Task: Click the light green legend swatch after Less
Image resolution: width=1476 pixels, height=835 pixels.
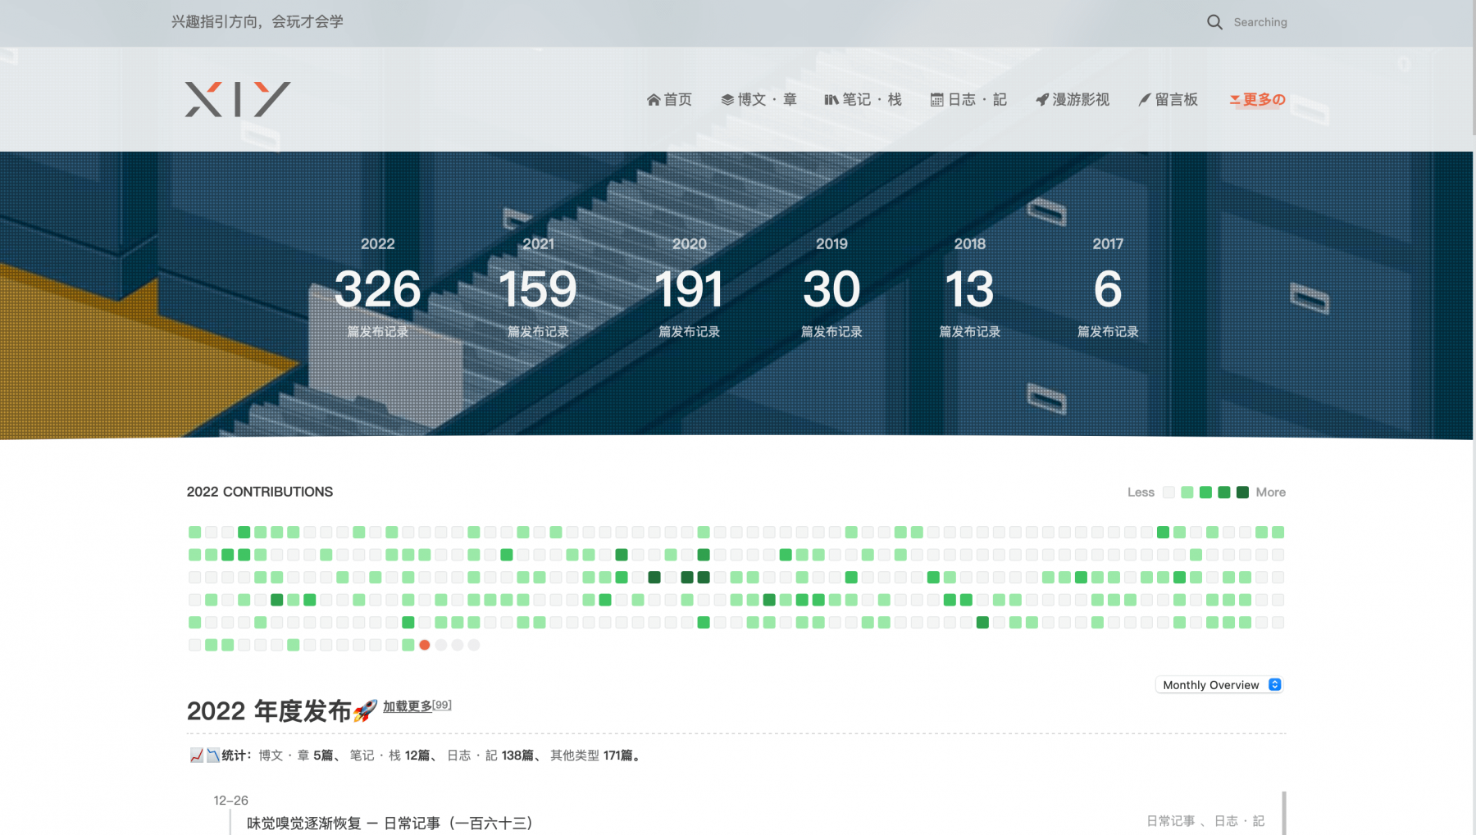Action: (1187, 492)
